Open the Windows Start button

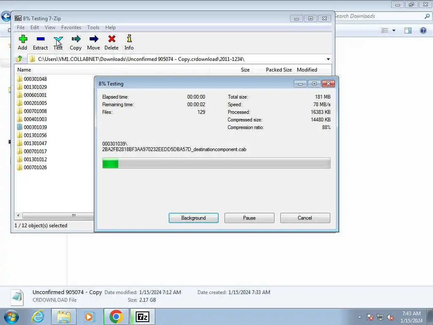coord(11,317)
